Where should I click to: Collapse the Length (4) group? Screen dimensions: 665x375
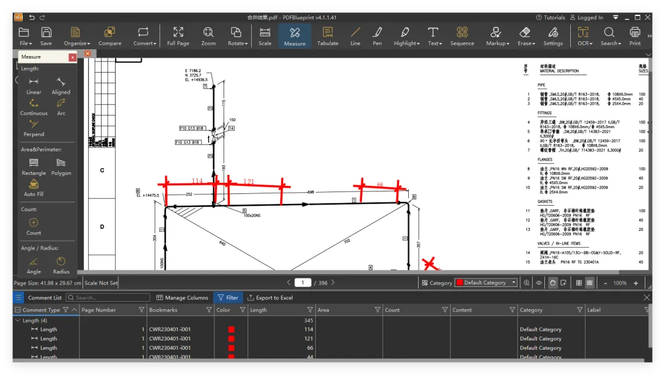coord(17,321)
